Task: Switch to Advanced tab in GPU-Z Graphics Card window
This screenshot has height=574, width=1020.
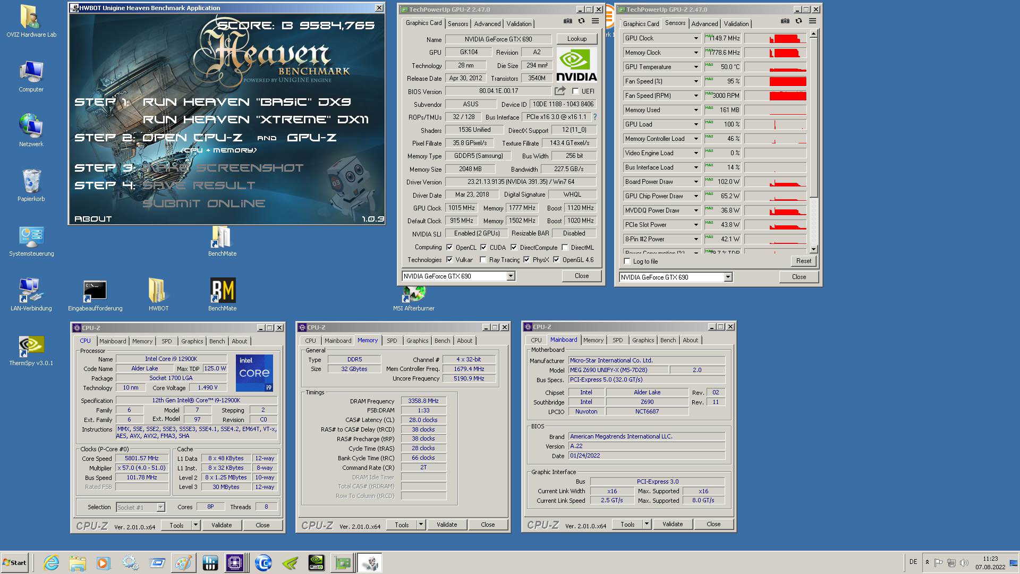Action: [487, 24]
